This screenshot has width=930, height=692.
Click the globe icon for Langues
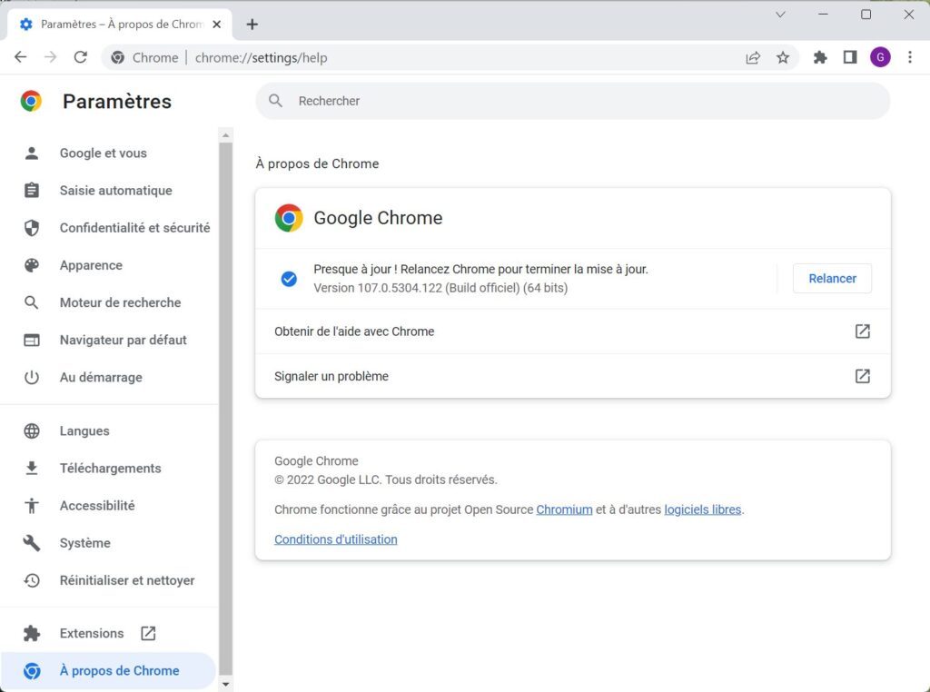point(32,431)
